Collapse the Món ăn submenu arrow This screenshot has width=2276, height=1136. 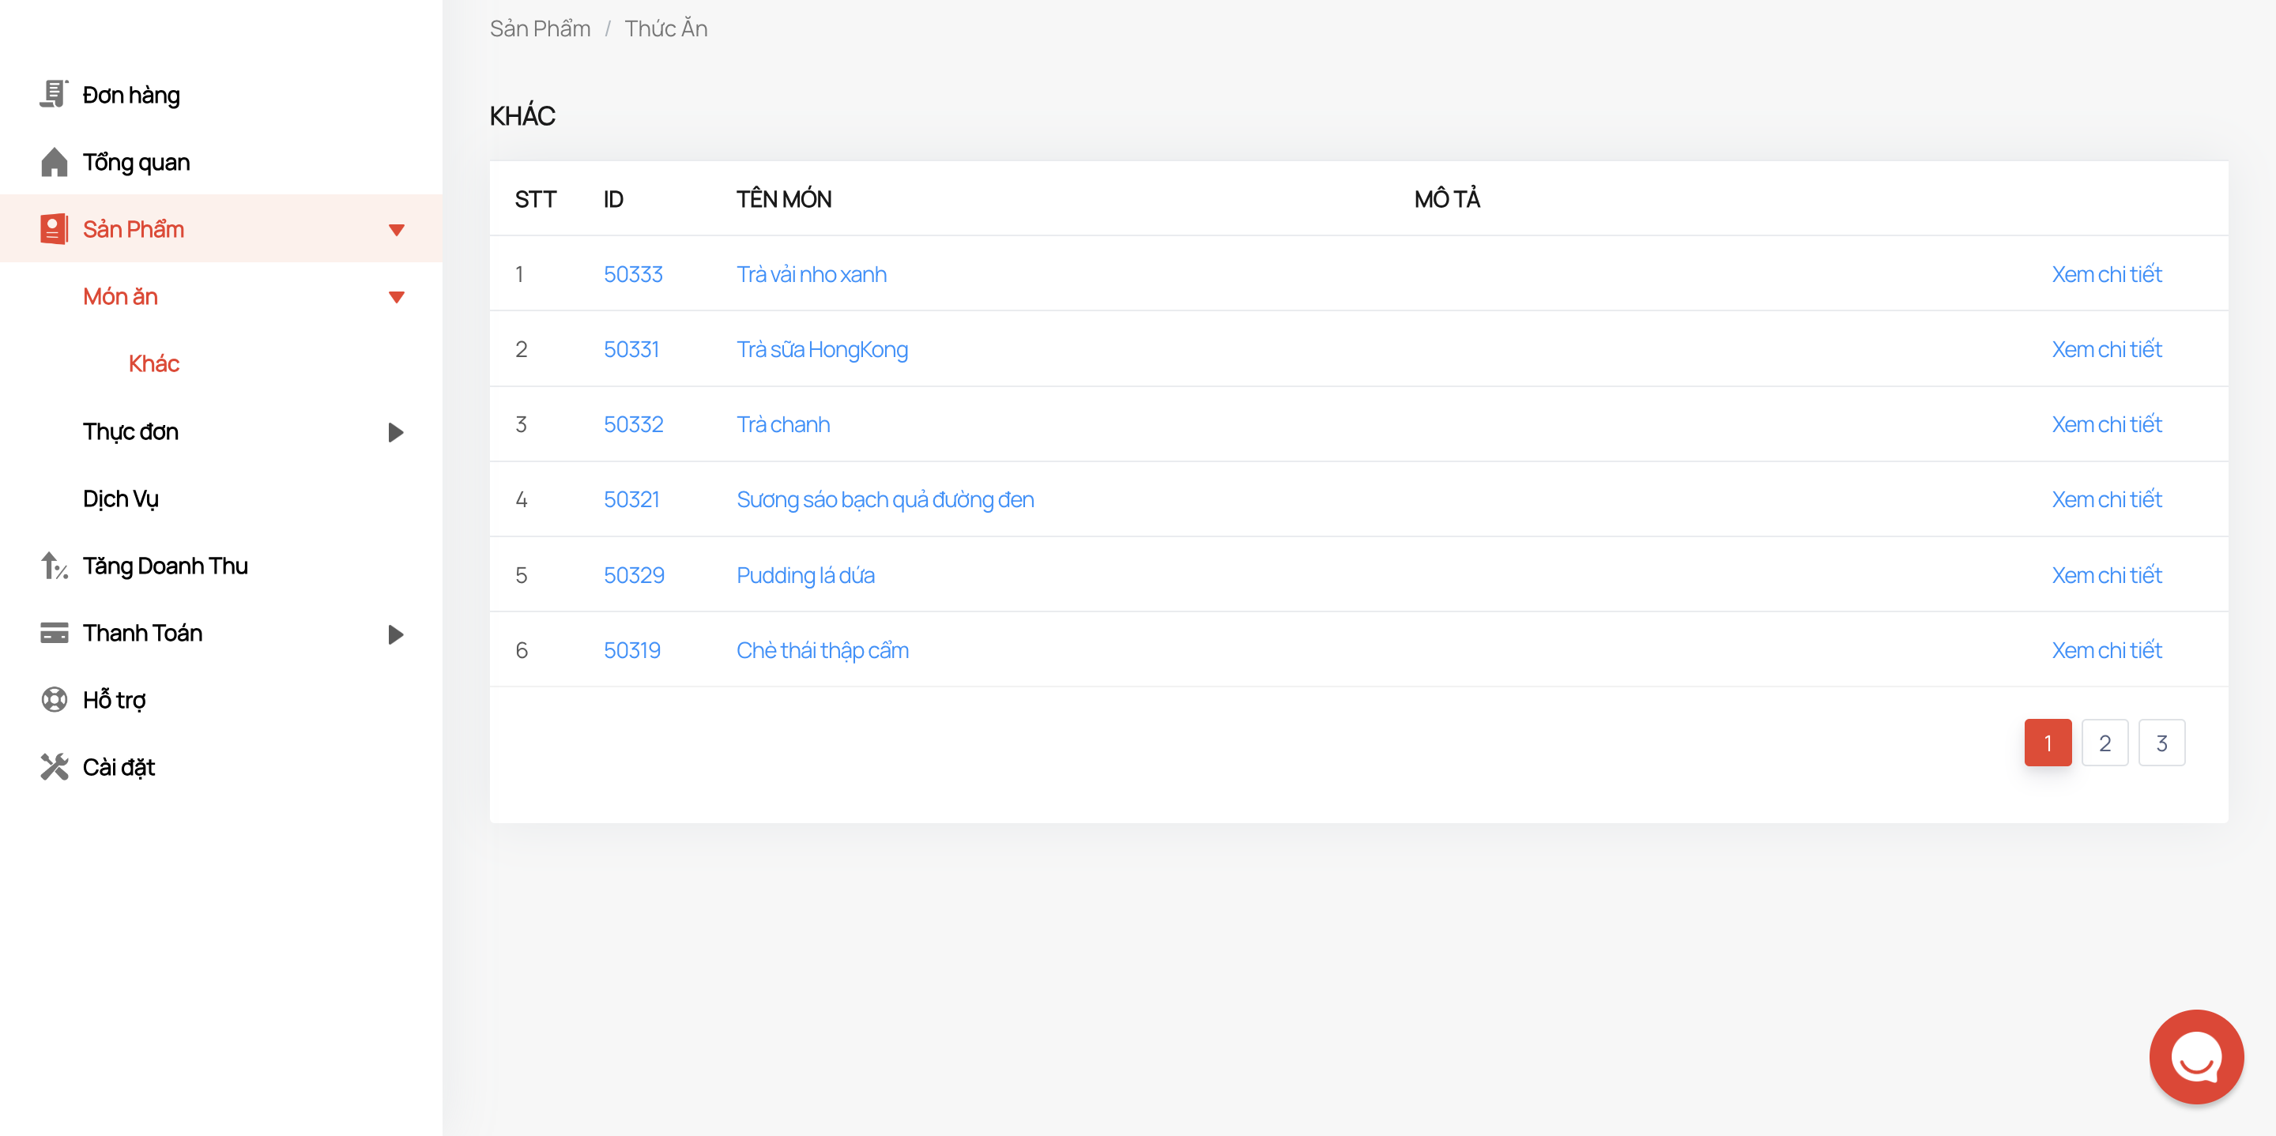396,297
